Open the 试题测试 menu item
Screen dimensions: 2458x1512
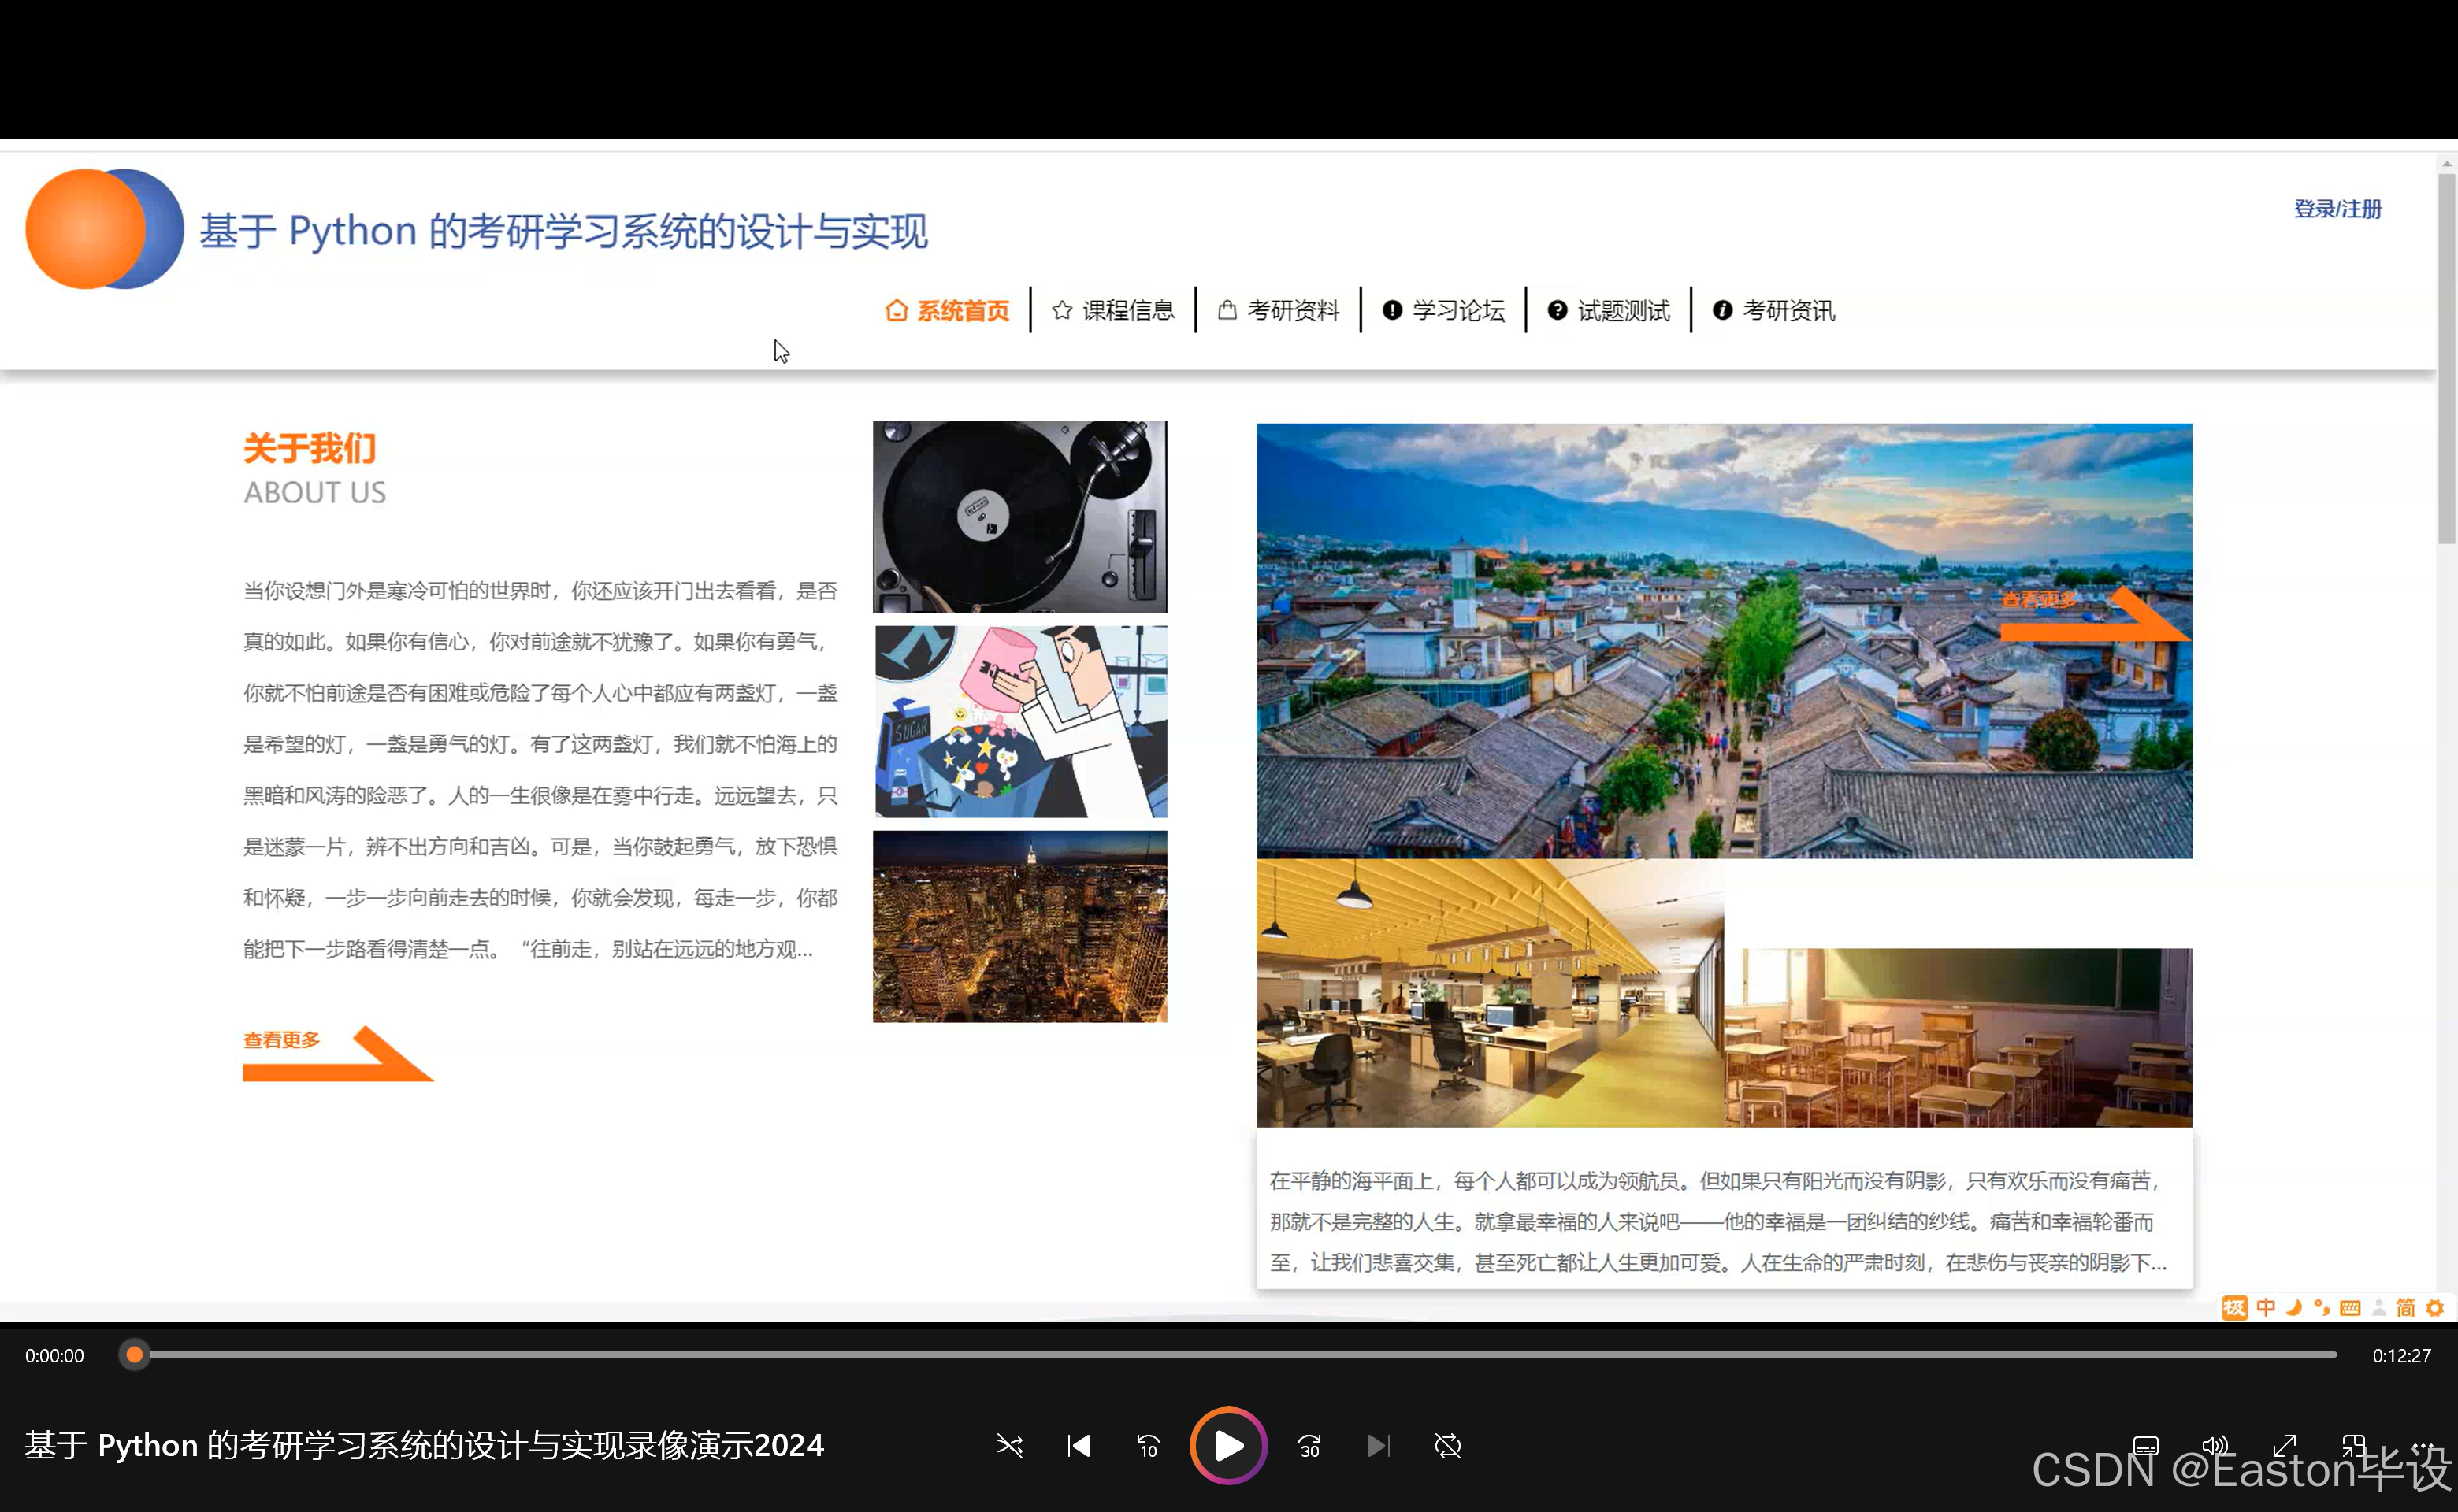tap(1609, 311)
